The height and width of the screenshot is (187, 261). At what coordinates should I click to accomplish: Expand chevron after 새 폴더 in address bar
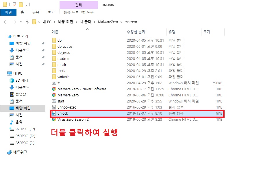coord(95,22)
